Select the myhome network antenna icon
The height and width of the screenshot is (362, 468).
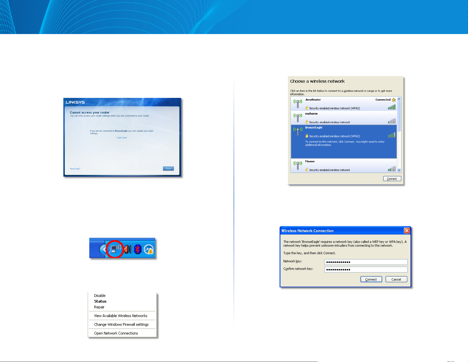click(x=298, y=117)
